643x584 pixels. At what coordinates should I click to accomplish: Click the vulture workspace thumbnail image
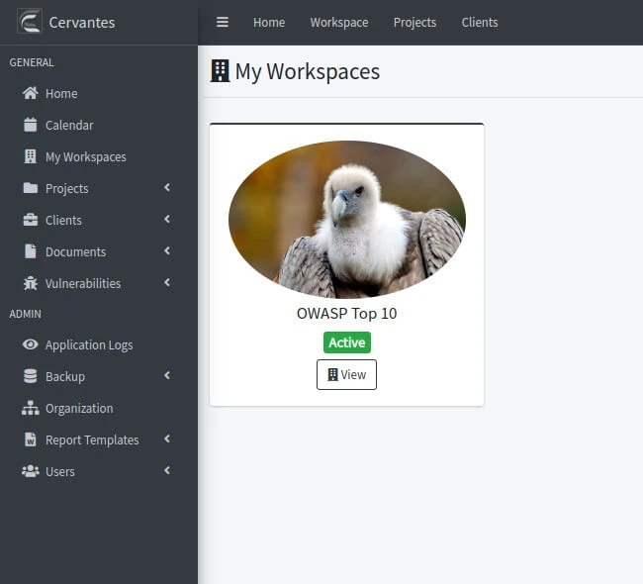[346, 219]
